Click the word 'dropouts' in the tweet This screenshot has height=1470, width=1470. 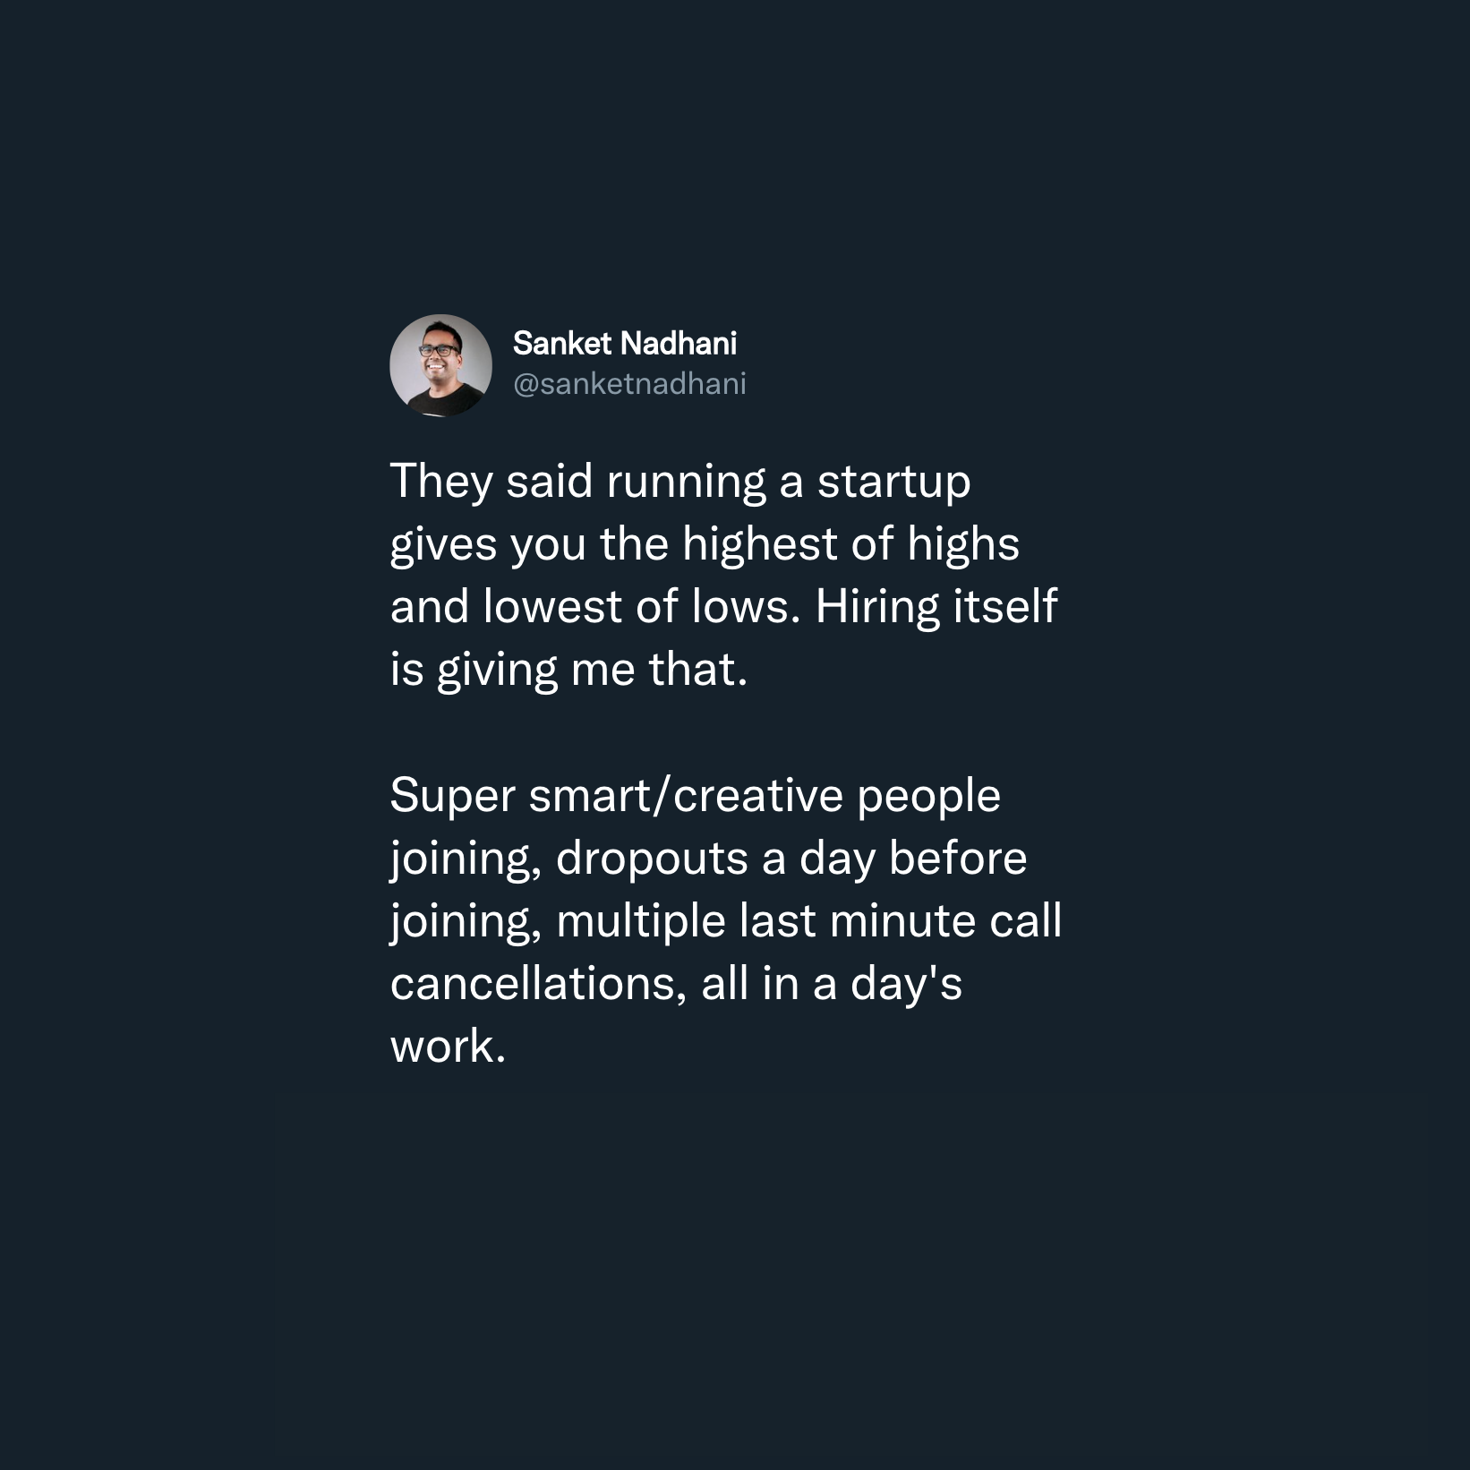pyautogui.click(x=652, y=859)
